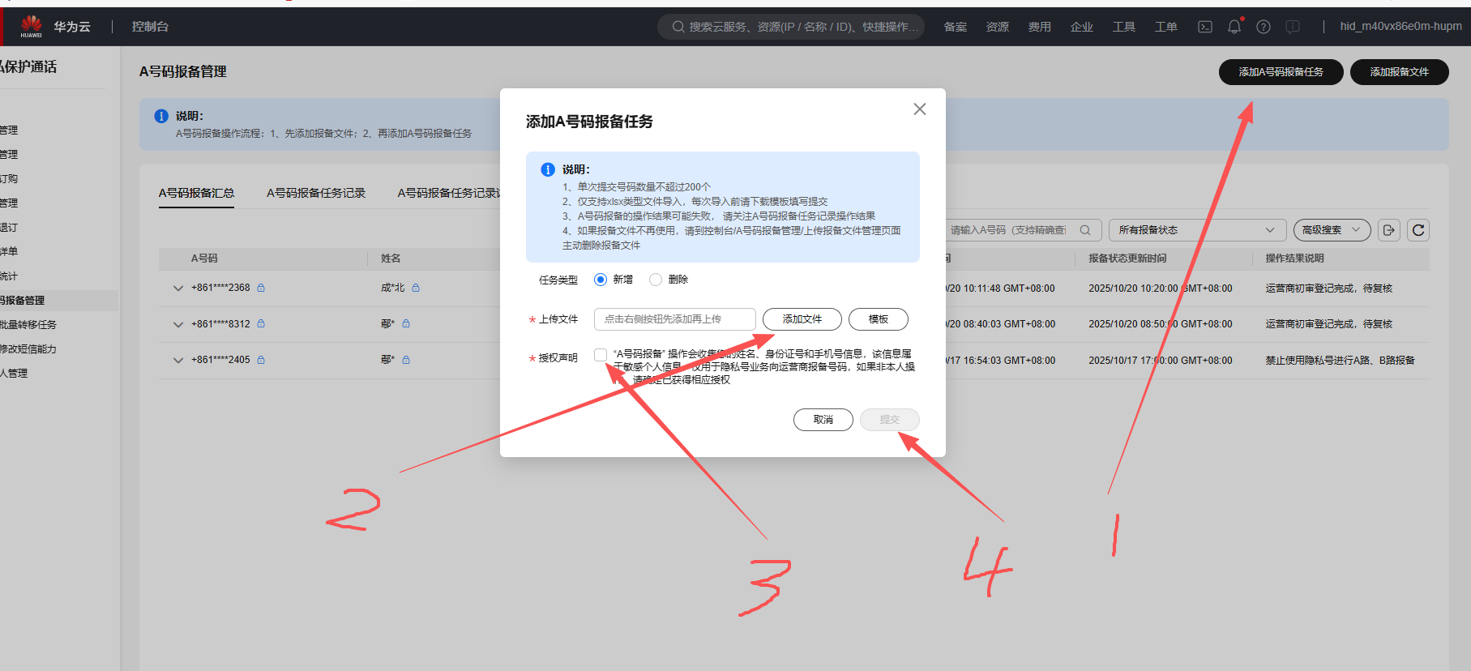Select the 新增 task type radio button
The width and height of the screenshot is (1471, 671).
click(x=601, y=280)
